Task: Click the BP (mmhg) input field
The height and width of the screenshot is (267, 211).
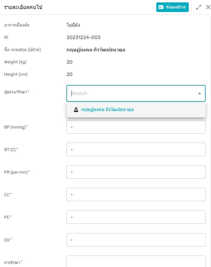Action: [136, 127]
